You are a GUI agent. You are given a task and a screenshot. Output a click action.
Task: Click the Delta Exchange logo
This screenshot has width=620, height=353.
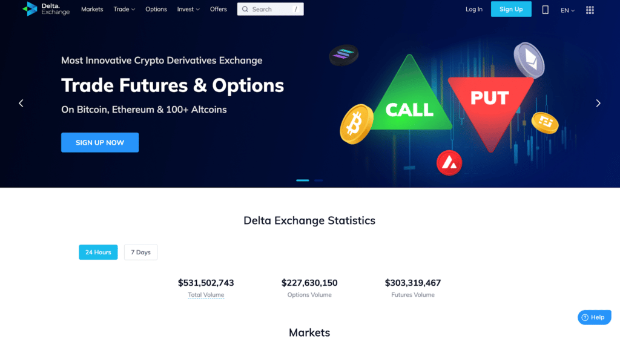pyautogui.click(x=46, y=8)
